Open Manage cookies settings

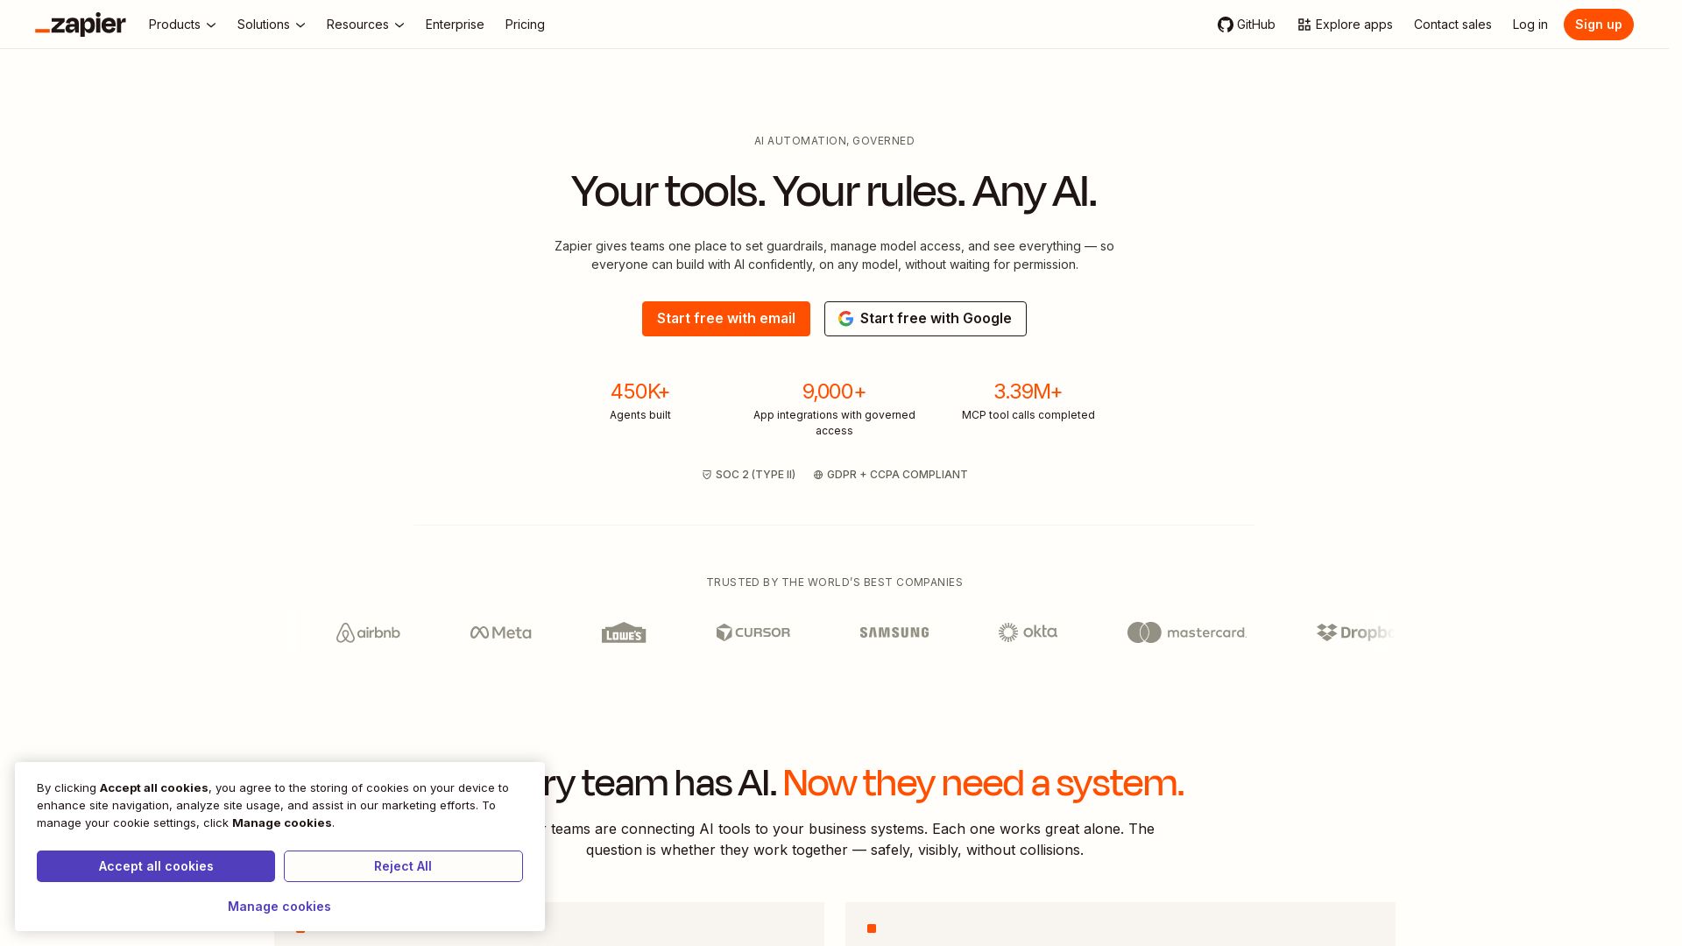tap(279, 907)
